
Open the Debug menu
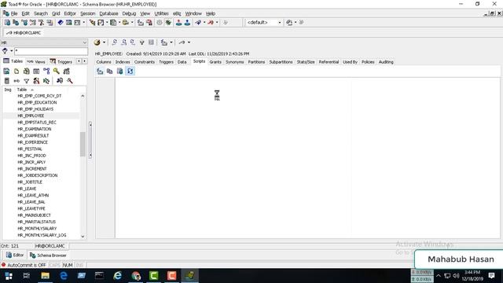click(x=129, y=13)
